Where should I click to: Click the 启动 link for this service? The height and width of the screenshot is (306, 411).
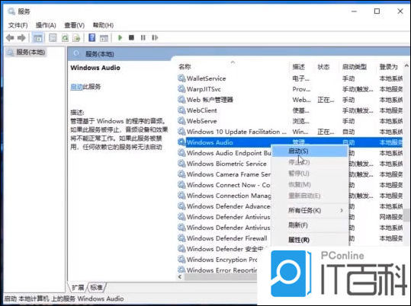[x=76, y=87]
